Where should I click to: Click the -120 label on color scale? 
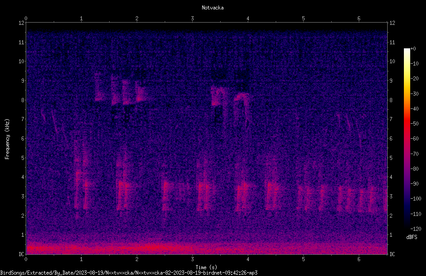(416, 229)
